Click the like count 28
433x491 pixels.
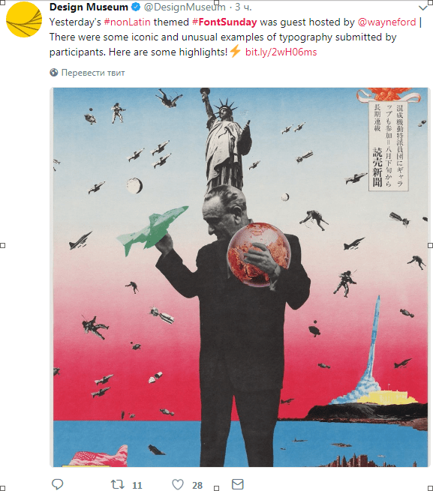click(197, 485)
